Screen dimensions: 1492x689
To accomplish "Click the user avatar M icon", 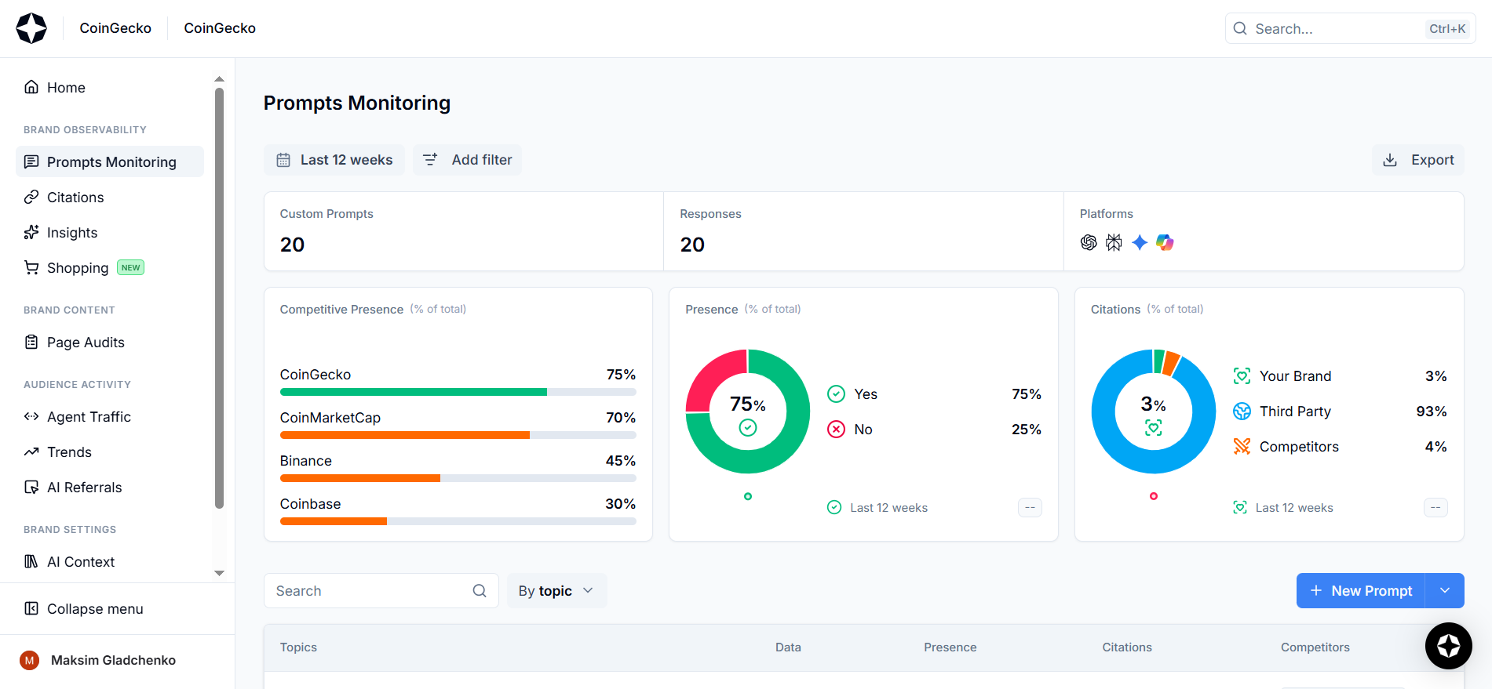I will coord(30,661).
